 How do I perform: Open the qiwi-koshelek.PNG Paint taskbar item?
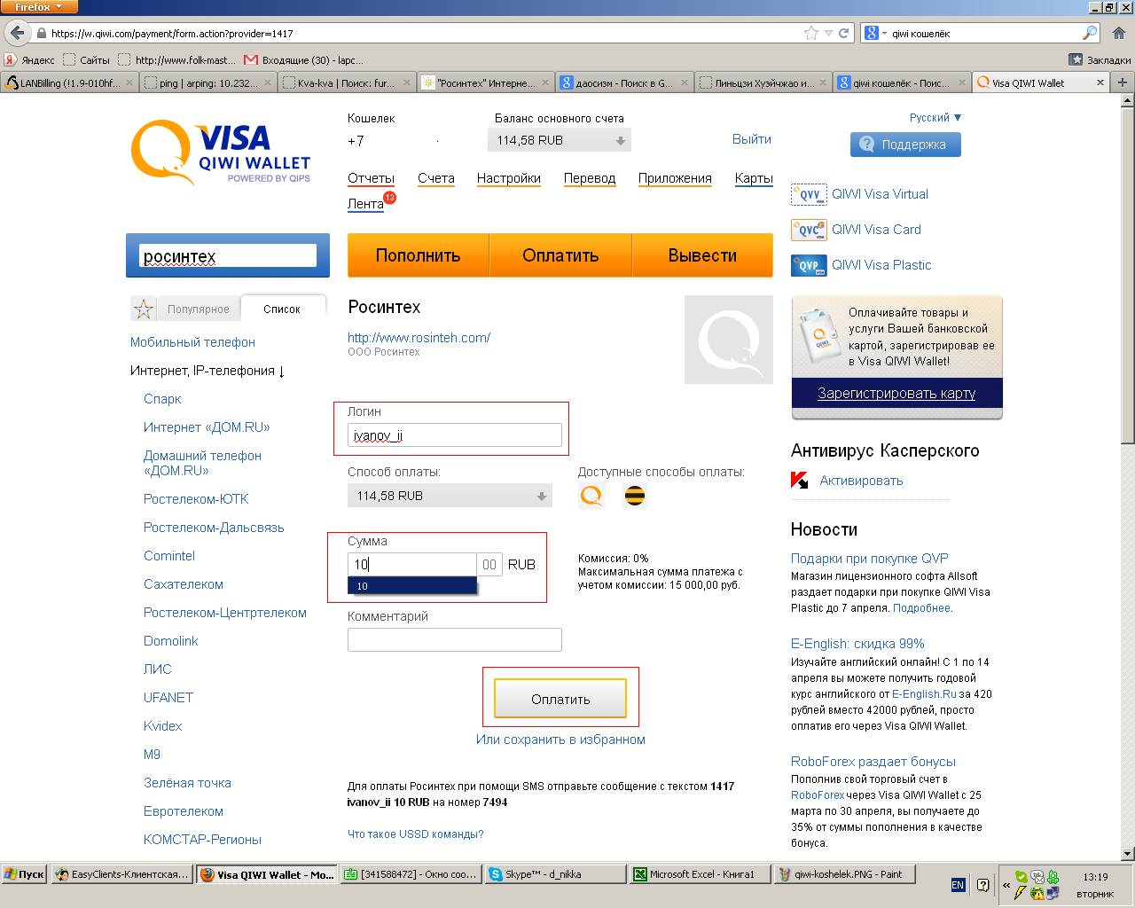click(844, 874)
